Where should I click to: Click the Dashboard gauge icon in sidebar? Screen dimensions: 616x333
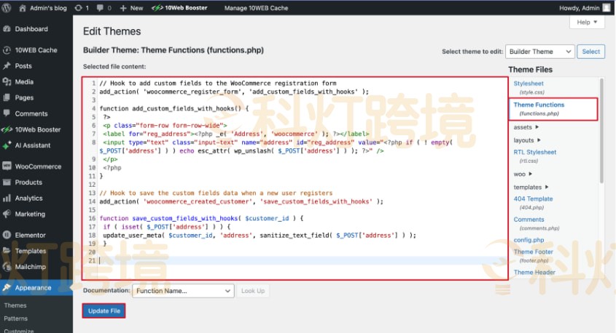tap(7, 29)
